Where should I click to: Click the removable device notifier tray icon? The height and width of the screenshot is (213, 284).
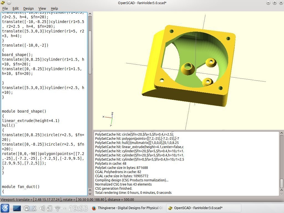[x=50, y=208]
